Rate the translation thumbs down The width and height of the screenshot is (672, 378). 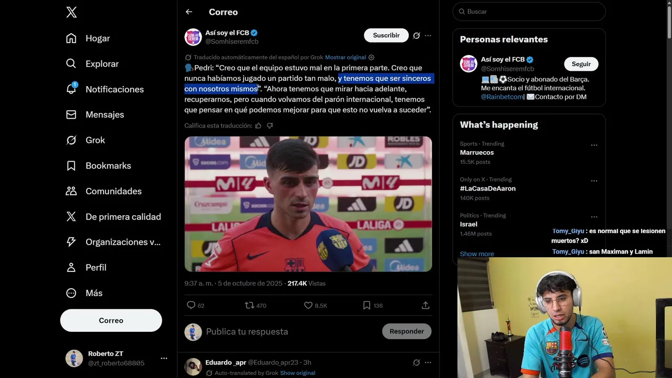point(270,125)
